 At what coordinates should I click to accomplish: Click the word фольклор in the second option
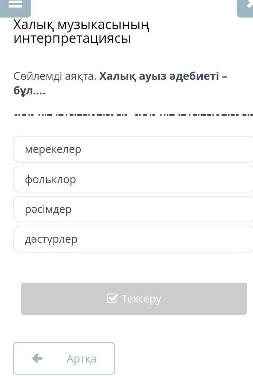(50, 179)
